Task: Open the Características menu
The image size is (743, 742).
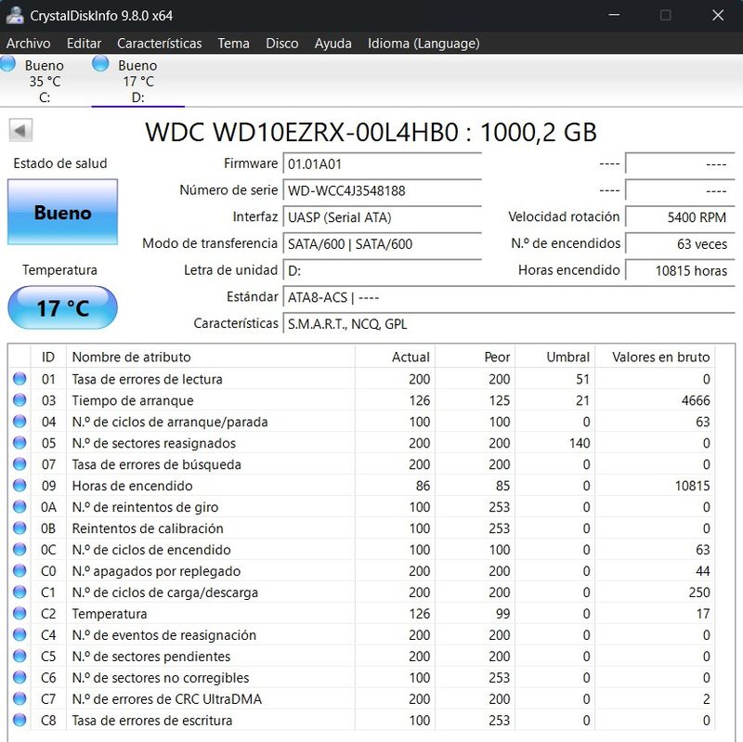Action: (x=159, y=44)
